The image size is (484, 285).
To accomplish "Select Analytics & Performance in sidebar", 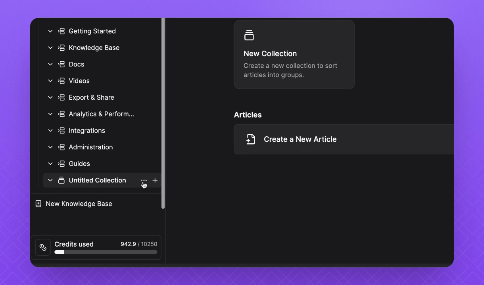I will (101, 114).
